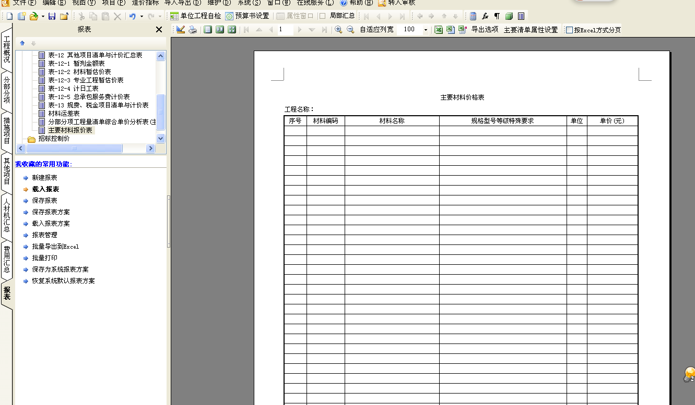
Task: Click 恢复系统默认报表方案 link
Action: tap(63, 281)
